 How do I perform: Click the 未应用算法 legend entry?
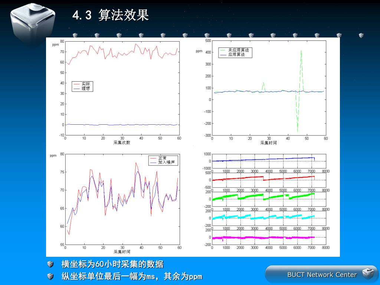(x=235, y=50)
